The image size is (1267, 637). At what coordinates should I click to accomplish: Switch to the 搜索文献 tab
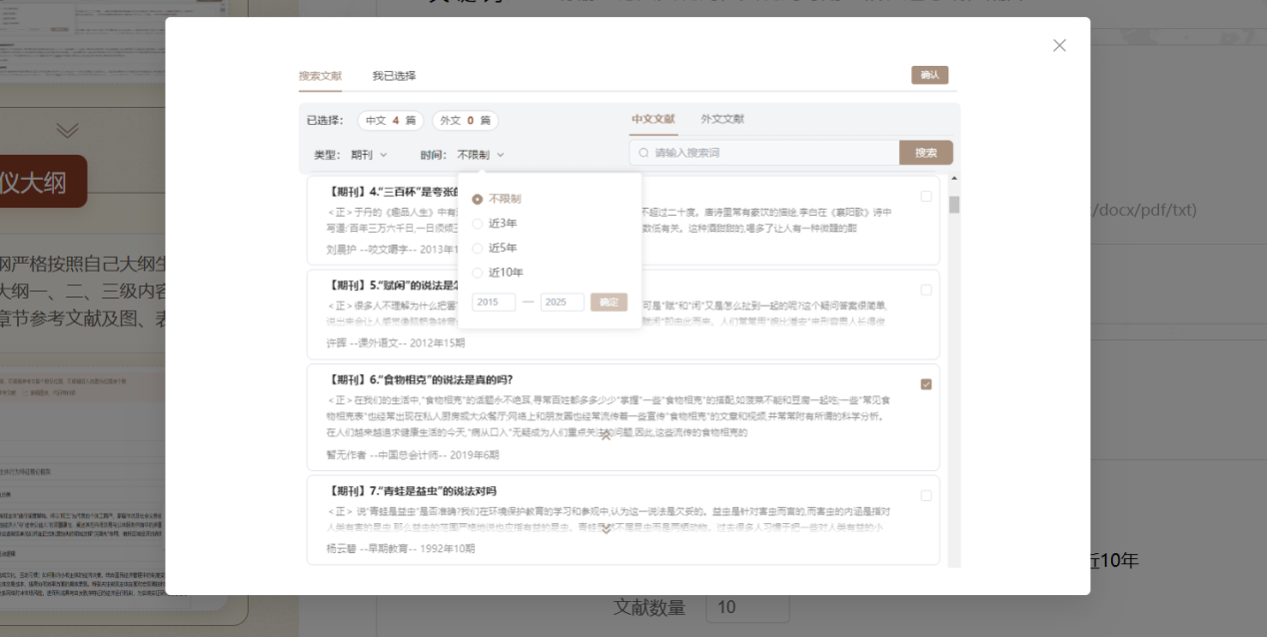click(320, 76)
